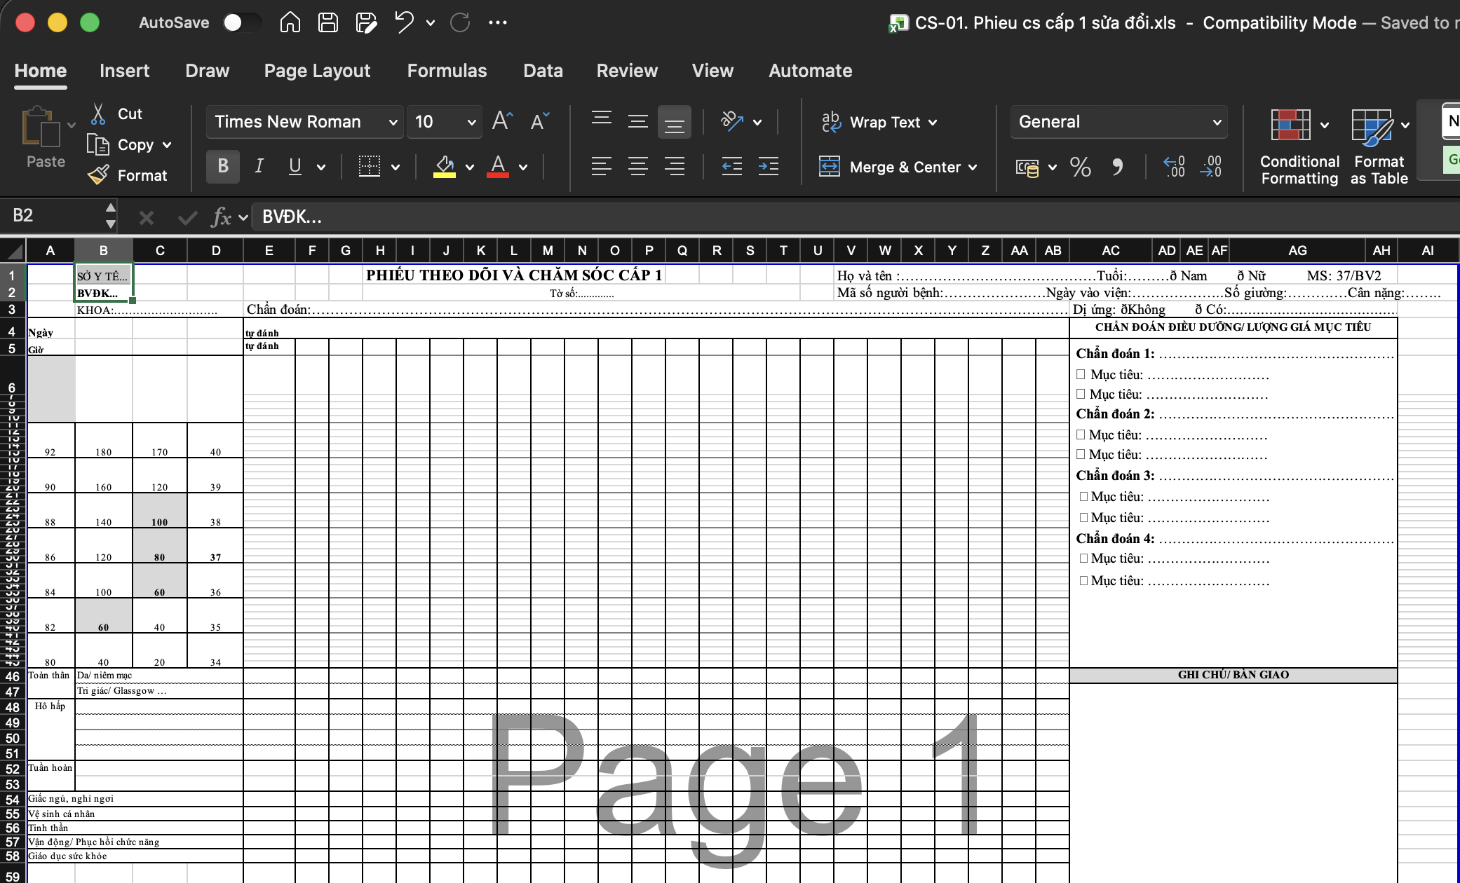Click the Borders icon
The height and width of the screenshot is (883, 1460).
coord(369,166)
